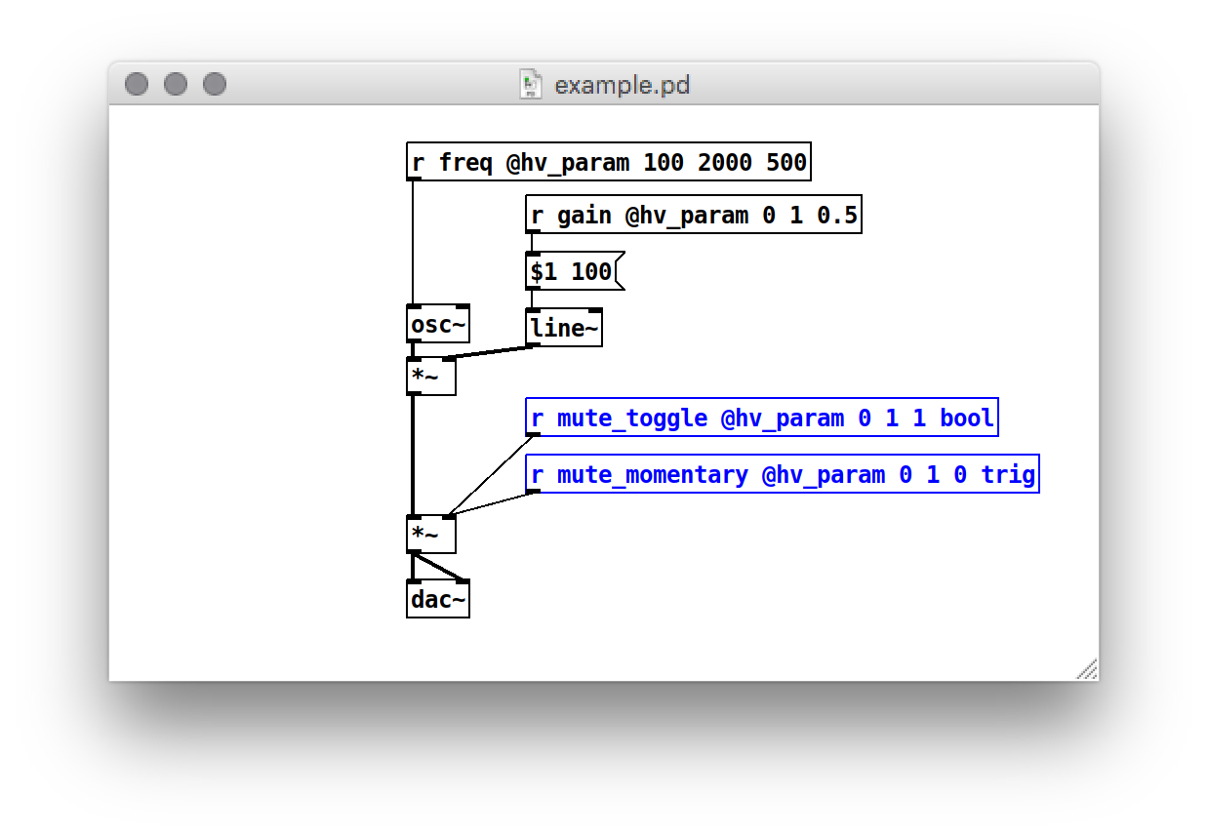Click patch cord between r freq and osc~

(413, 244)
